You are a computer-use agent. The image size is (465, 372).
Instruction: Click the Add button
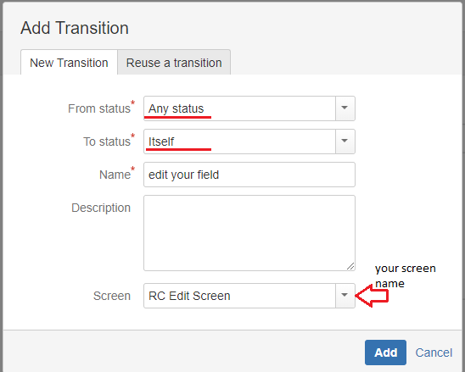pos(385,353)
